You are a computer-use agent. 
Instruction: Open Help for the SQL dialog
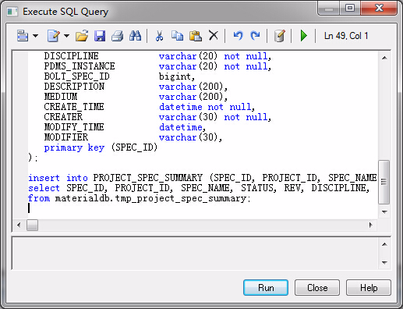pyautogui.click(x=369, y=288)
